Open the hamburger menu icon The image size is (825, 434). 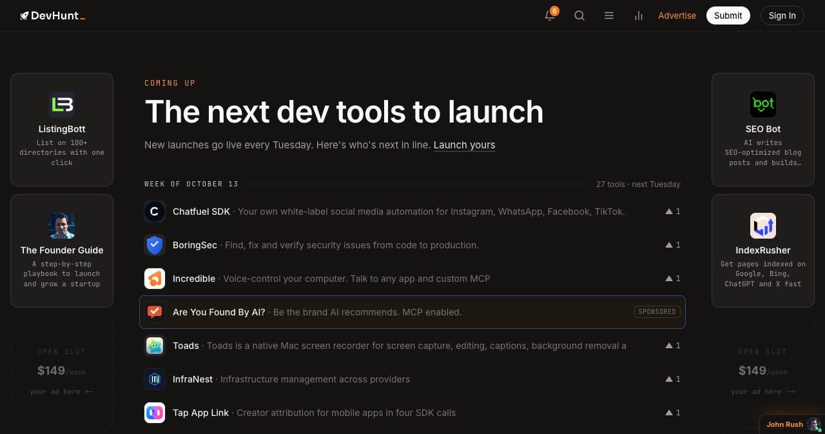609,15
